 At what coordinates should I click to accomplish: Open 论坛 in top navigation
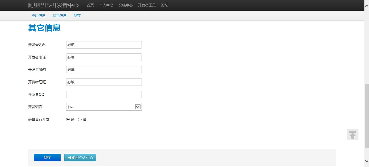pos(165,5)
